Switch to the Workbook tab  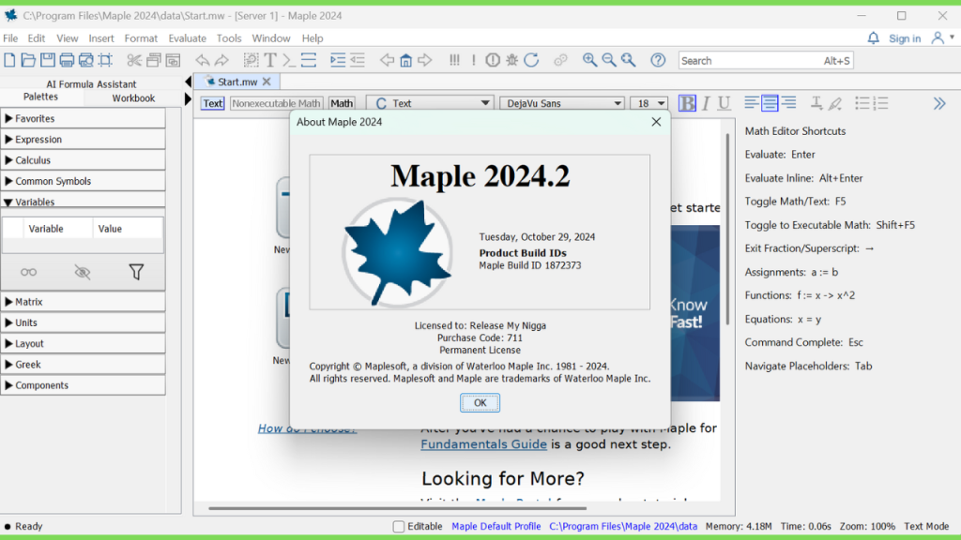(x=133, y=97)
